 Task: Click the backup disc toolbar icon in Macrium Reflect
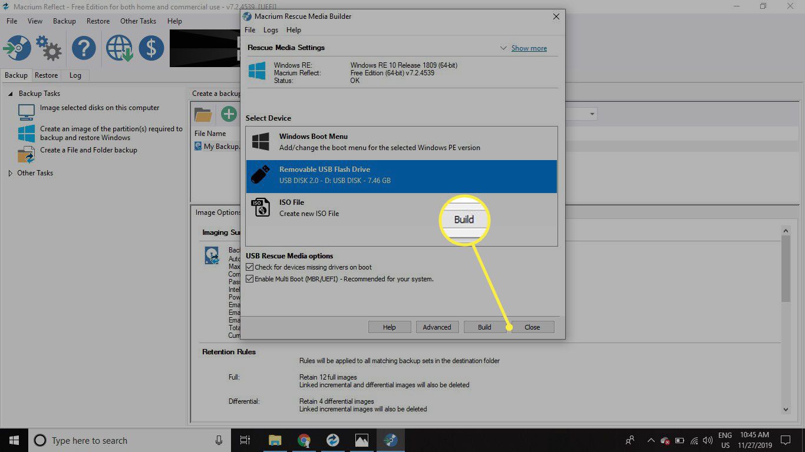coord(17,48)
